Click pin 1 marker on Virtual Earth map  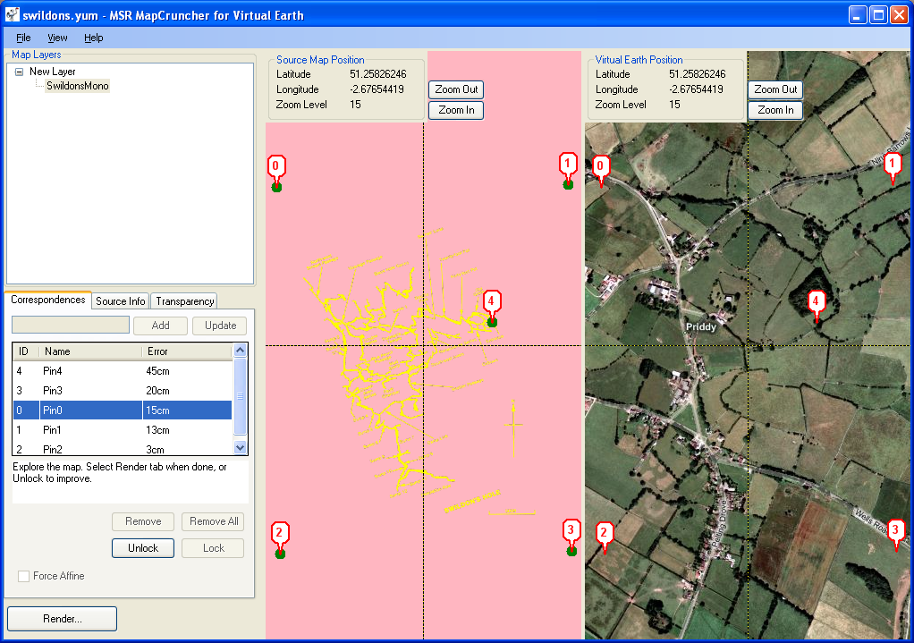pos(892,165)
